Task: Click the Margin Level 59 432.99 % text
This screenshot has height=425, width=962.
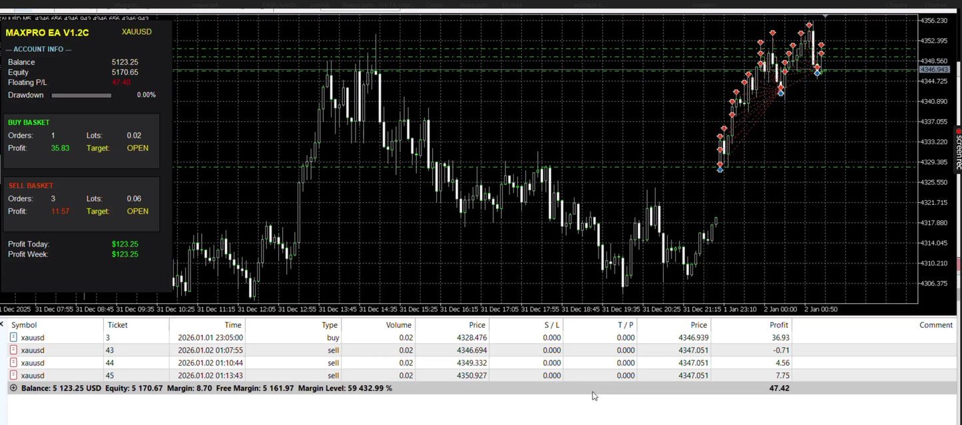Action: point(345,388)
